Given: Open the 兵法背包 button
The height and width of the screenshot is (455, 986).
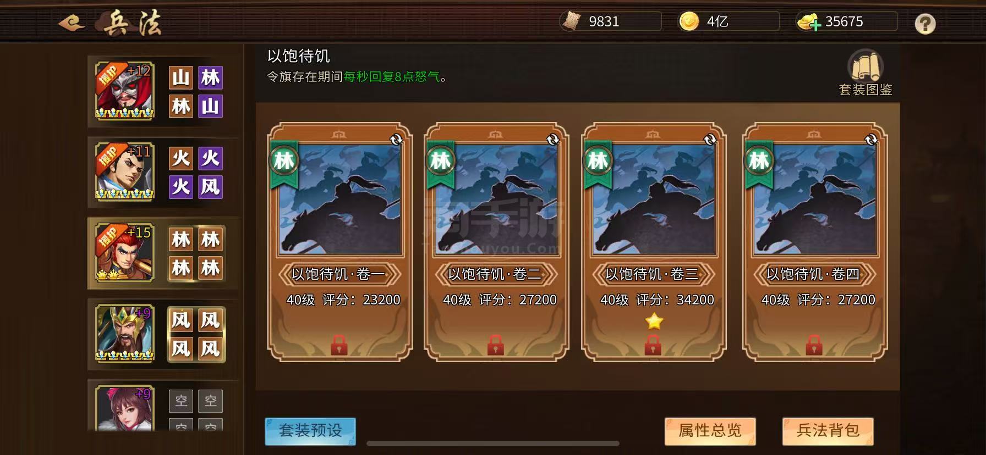Looking at the screenshot, I should [x=828, y=431].
